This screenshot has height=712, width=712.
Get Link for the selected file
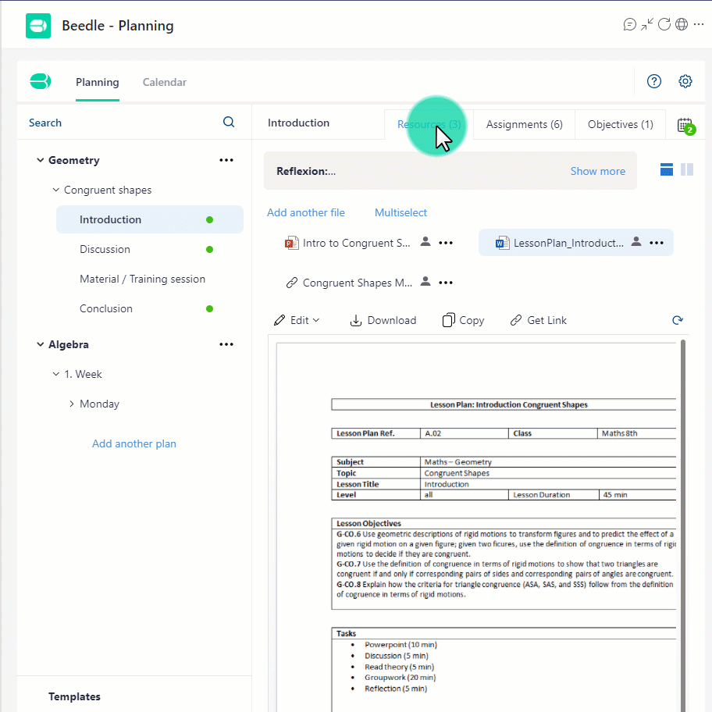click(x=539, y=321)
